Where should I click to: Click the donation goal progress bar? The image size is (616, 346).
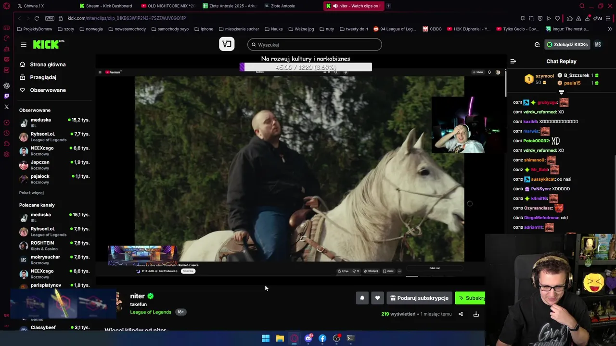[x=306, y=67]
